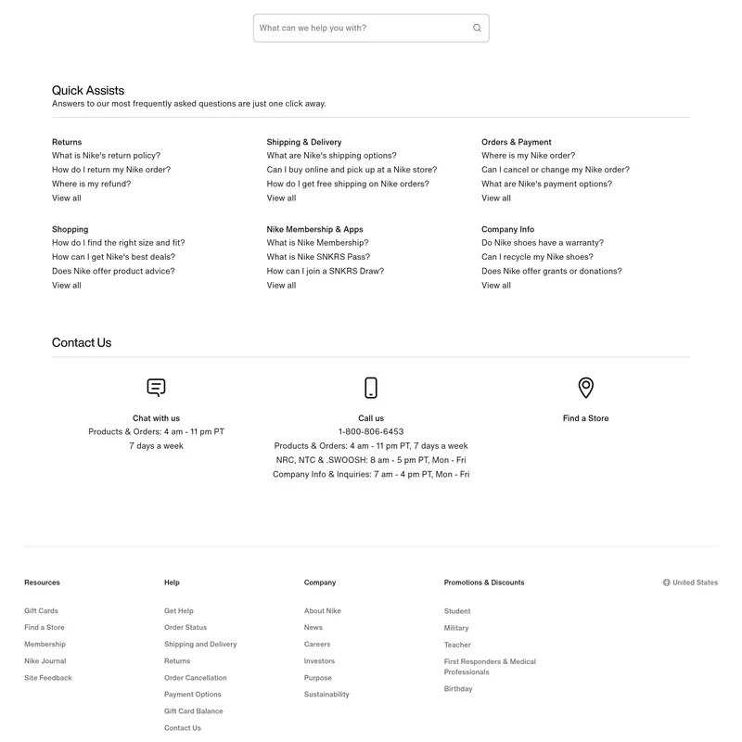Focus the help search input field
The height and width of the screenshot is (742, 742).
362,28
